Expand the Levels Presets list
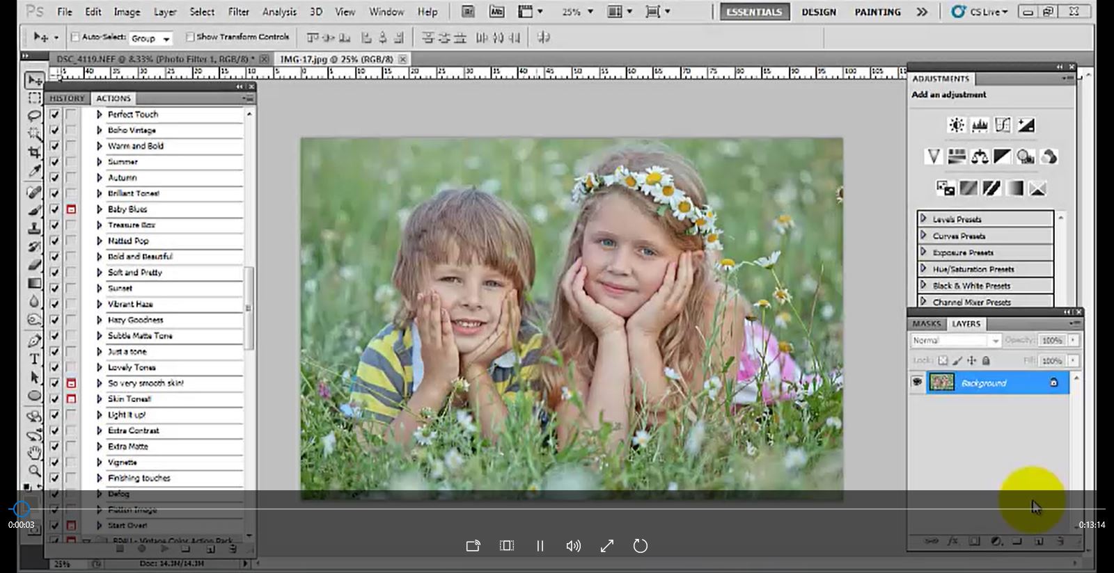 [924, 218]
